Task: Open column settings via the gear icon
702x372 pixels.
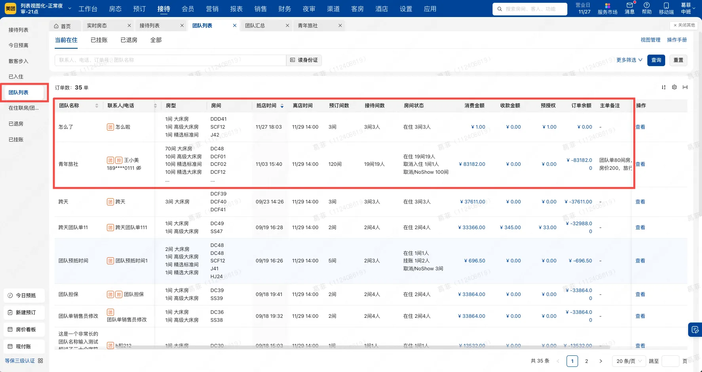Action: (674, 87)
